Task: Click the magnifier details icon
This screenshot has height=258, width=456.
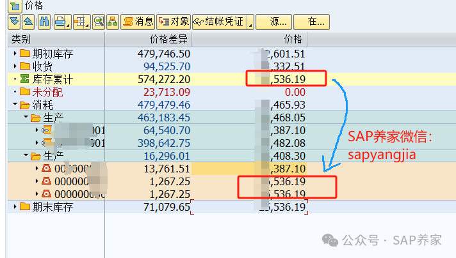Action: pyautogui.click(x=99, y=22)
